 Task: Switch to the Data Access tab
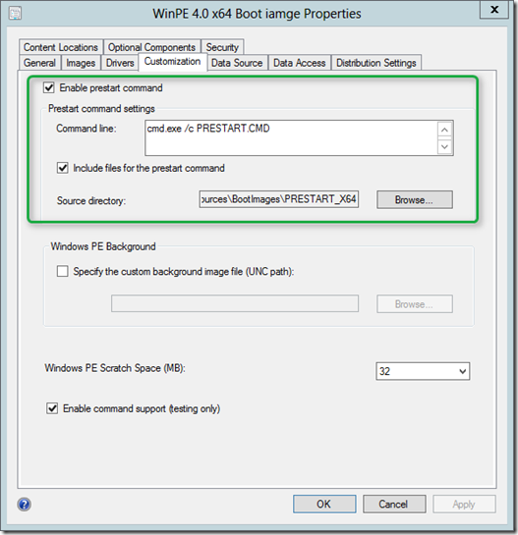pyautogui.click(x=300, y=63)
